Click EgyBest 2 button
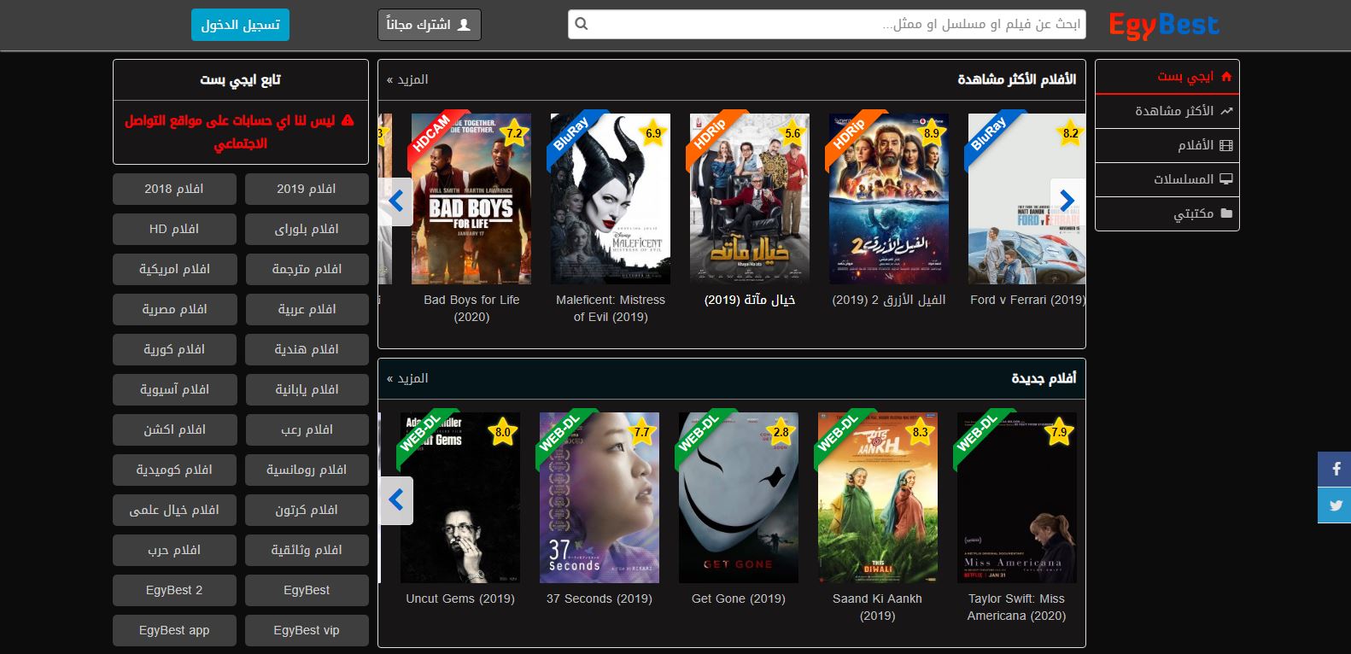1351x654 pixels. pyautogui.click(x=174, y=590)
